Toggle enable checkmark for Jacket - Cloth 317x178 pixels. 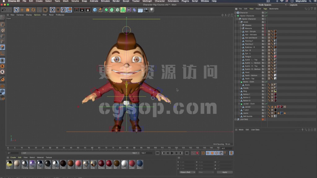pyautogui.click(x=267, y=104)
